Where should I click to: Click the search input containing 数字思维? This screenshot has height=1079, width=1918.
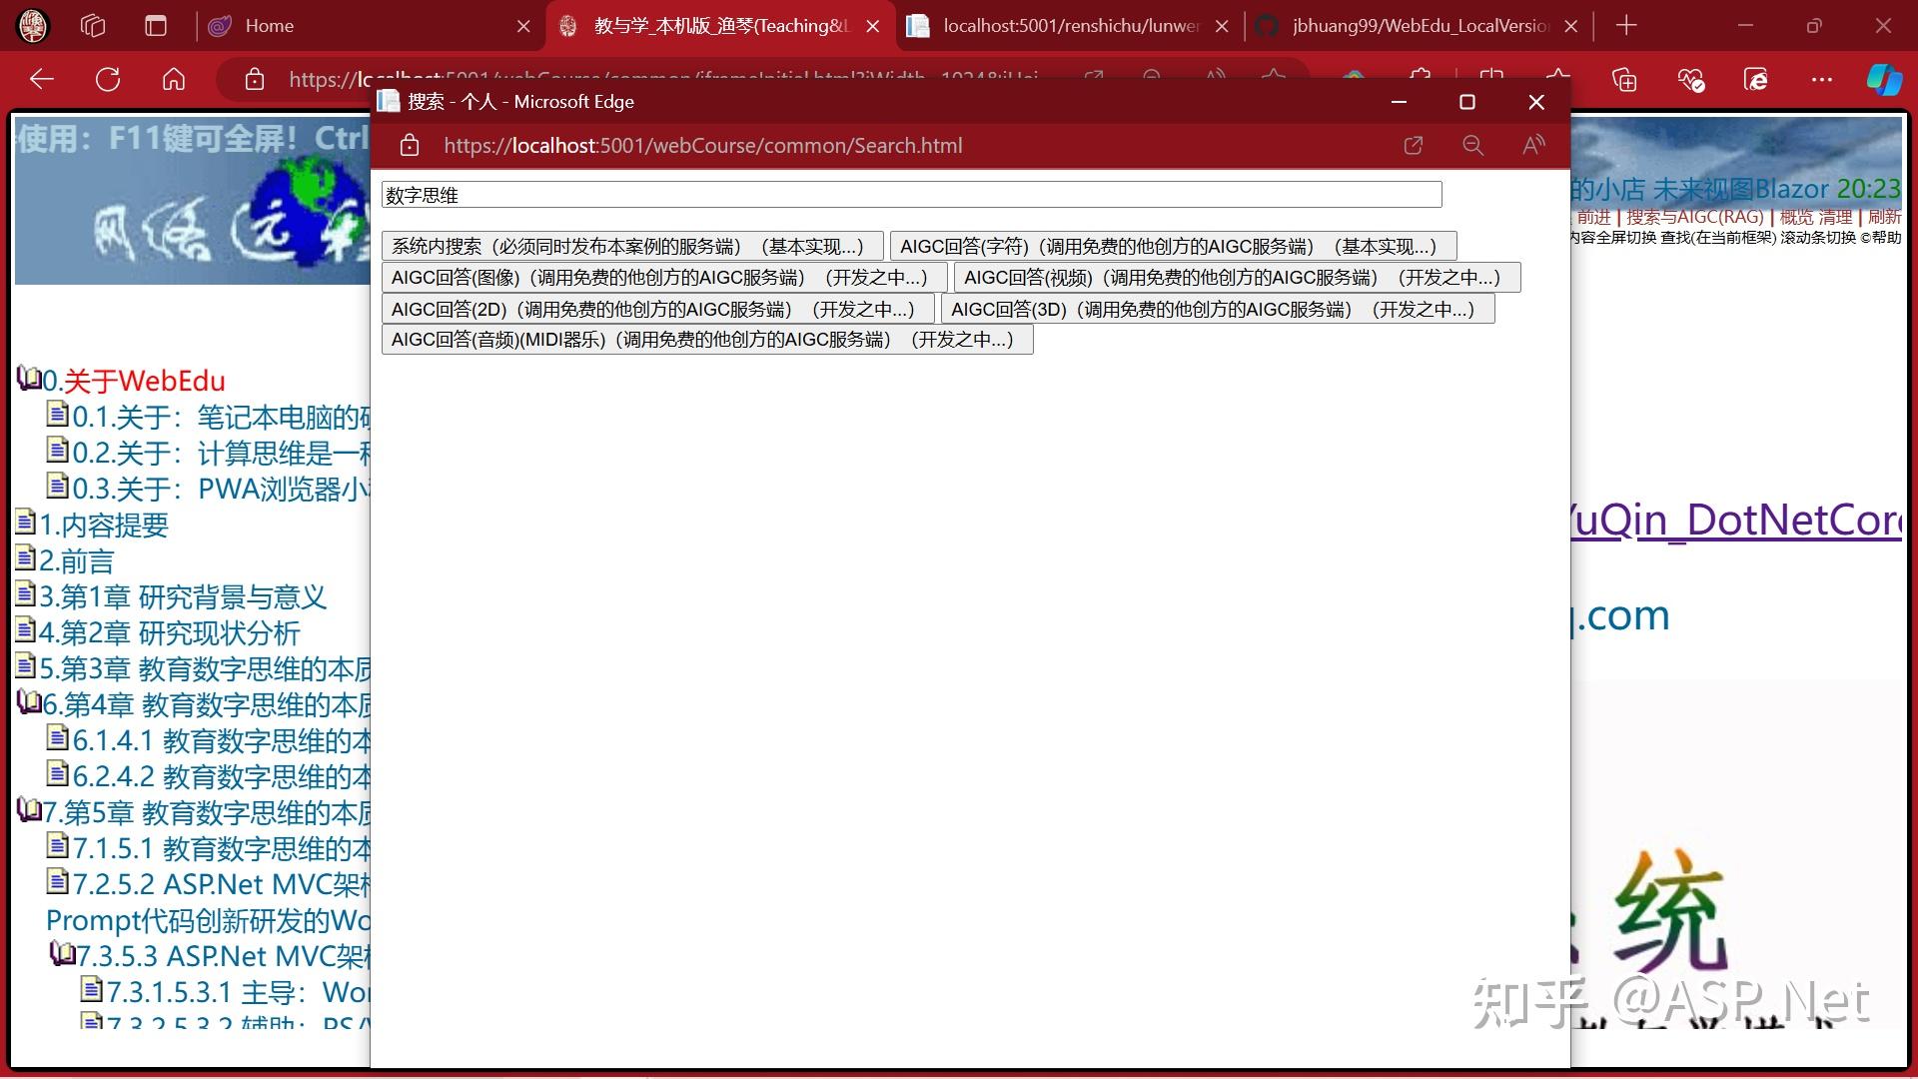[x=909, y=194]
